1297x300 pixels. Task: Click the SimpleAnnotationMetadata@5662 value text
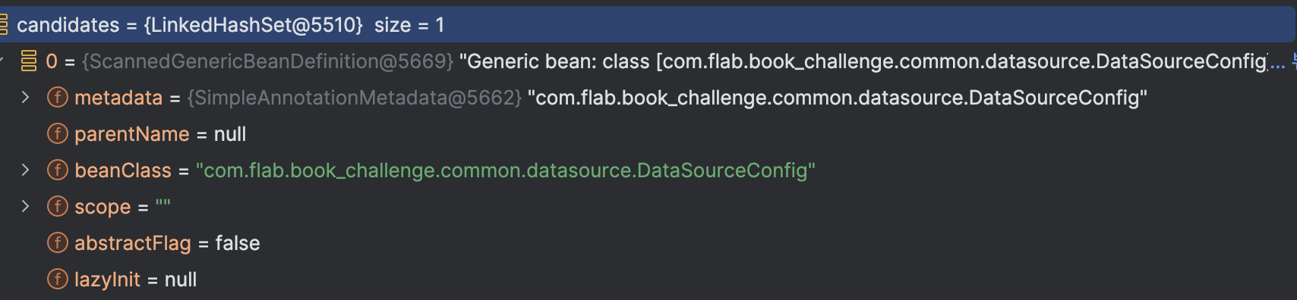tap(355, 98)
